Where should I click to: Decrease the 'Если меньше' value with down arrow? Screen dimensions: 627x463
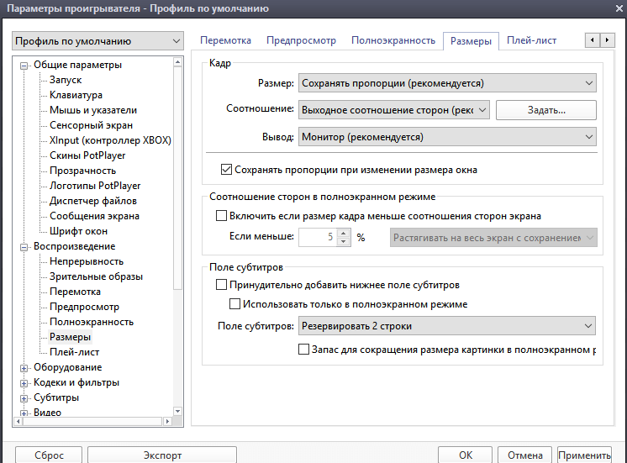tap(343, 242)
